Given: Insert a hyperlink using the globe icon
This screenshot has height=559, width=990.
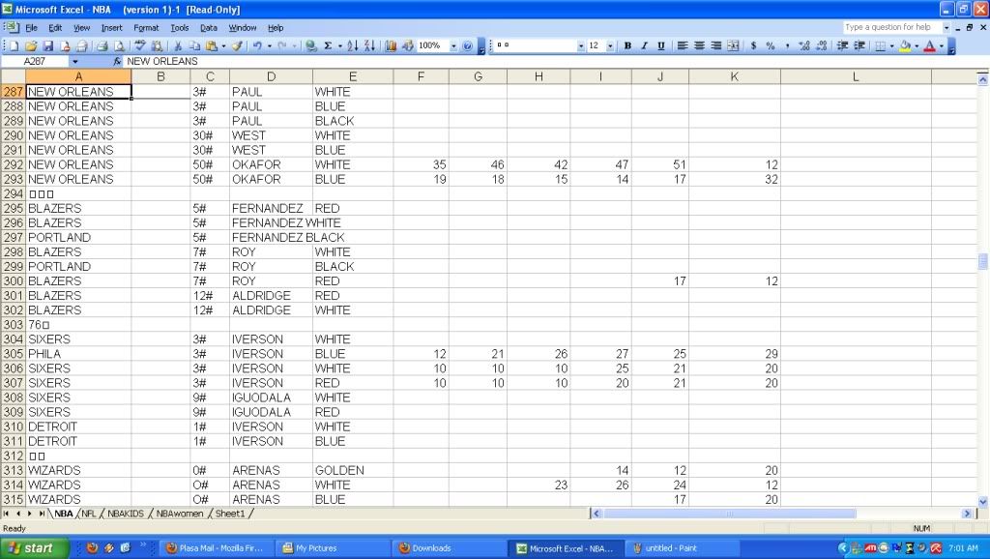Looking at the screenshot, I should click(x=310, y=46).
